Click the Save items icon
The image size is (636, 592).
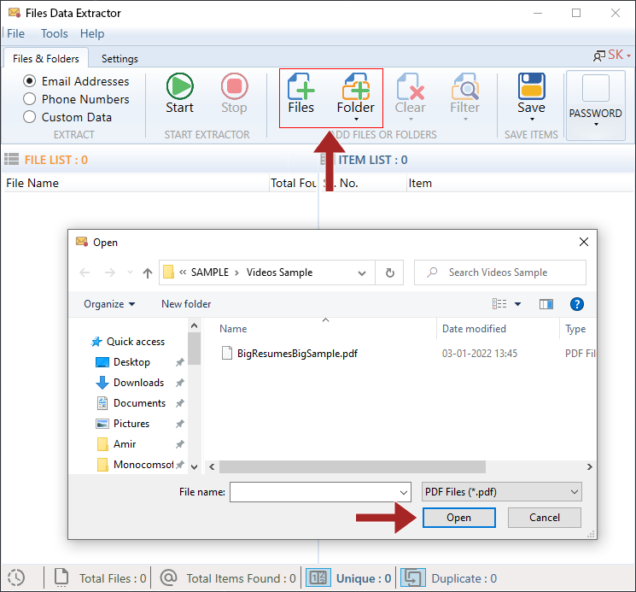pyautogui.click(x=531, y=86)
